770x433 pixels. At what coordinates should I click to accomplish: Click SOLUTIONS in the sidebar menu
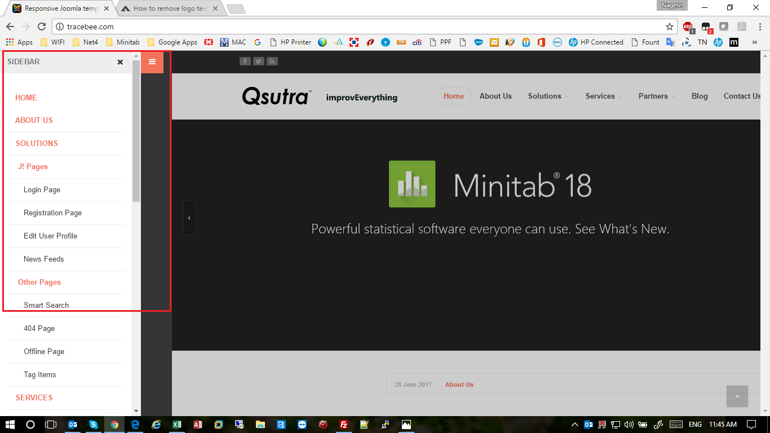(37, 143)
